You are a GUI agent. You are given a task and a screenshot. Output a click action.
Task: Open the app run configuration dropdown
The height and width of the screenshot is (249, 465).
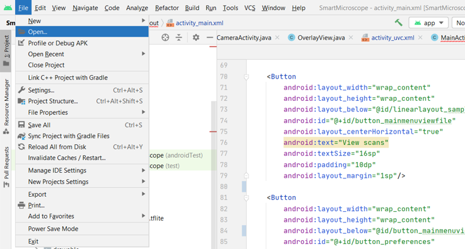click(428, 23)
